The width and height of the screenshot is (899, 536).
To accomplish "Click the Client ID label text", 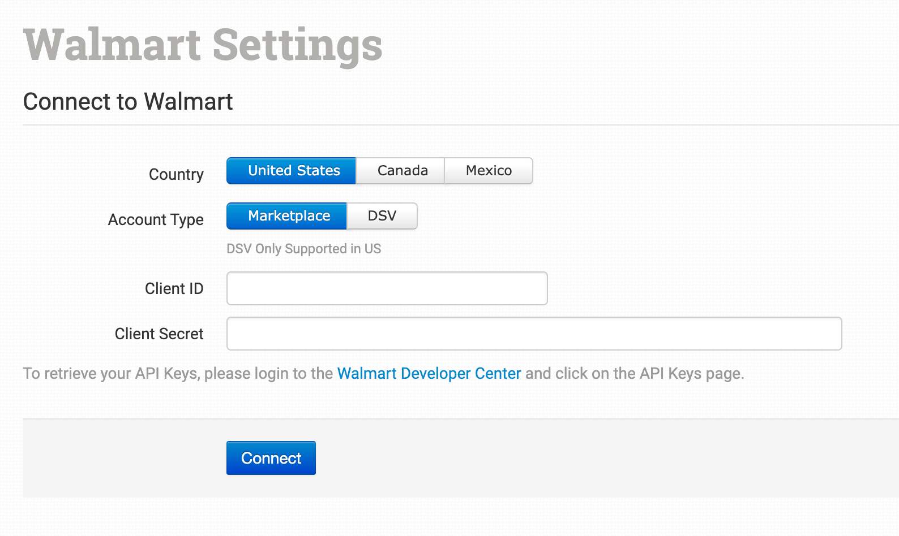I will click(174, 288).
